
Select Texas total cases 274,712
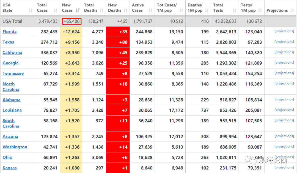pos(49,42)
